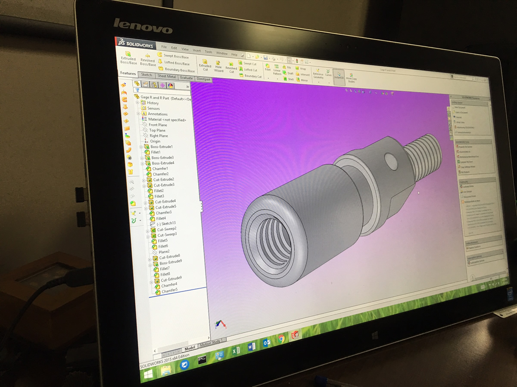Viewport: 517px width, 387px height.
Task: Activate the Extruded Cut tool
Action: pyautogui.click(x=205, y=65)
